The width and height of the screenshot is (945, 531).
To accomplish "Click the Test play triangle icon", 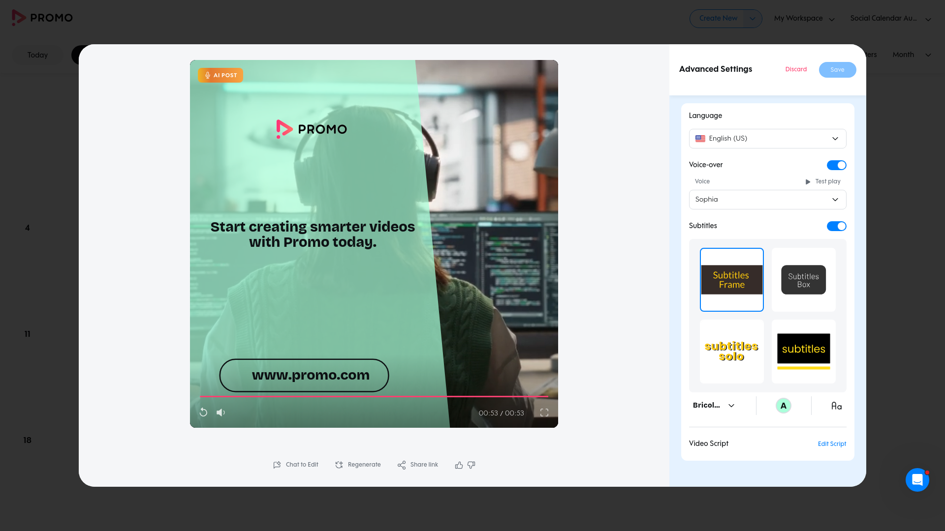I will click(808, 182).
